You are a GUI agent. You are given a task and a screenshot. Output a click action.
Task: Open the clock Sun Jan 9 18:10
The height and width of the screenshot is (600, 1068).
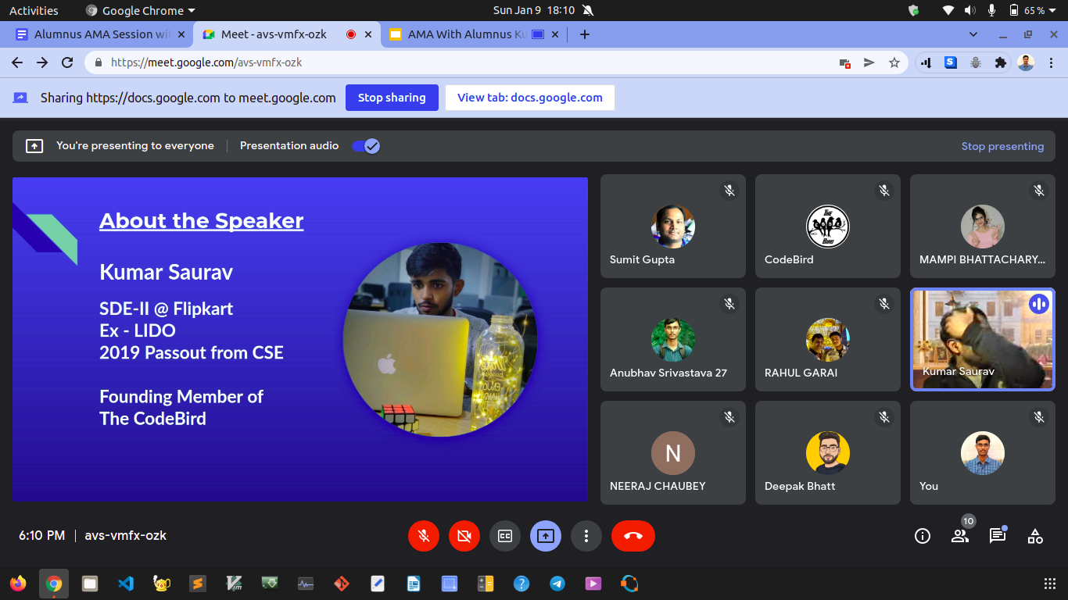(x=535, y=10)
